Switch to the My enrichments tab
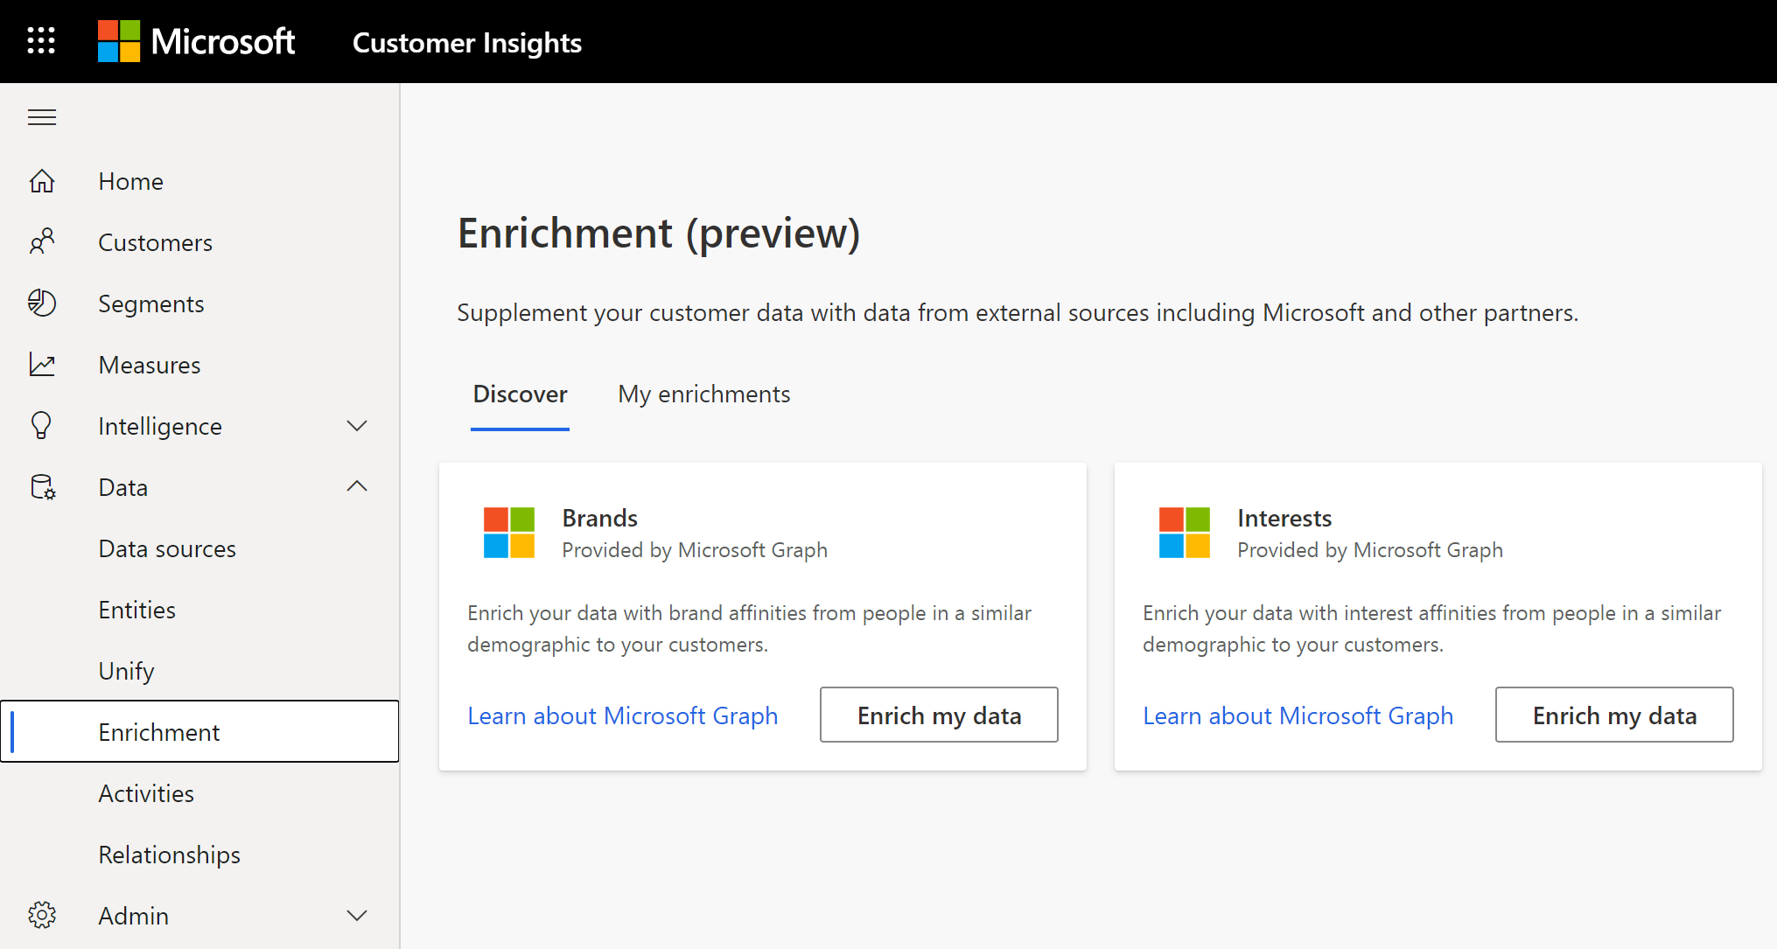 point(705,394)
